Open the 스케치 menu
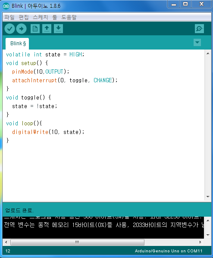213x258 pixels. pyautogui.click(x=41, y=17)
